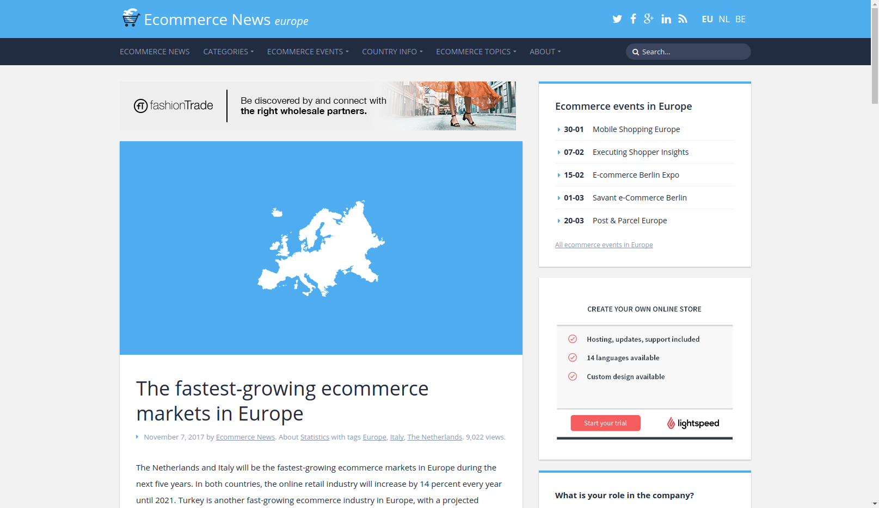Image resolution: width=879 pixels, height=508 pixels.
Task: Click the 'November 7, 2017' date text
Action: tap(174, 437)
